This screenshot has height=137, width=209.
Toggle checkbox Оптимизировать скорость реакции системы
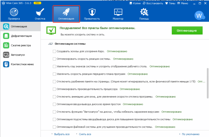(x=54, y=59)
